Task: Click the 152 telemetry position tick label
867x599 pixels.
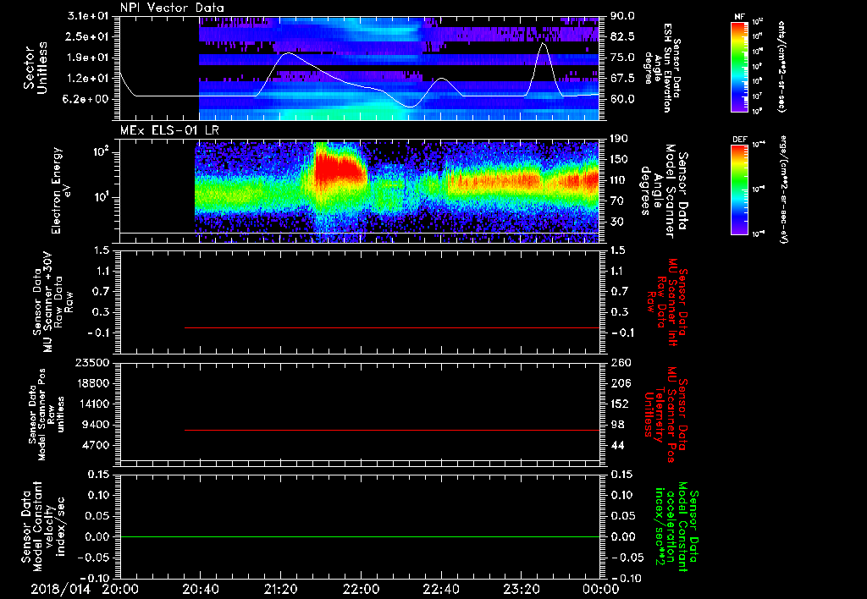Action: [620, 404]
